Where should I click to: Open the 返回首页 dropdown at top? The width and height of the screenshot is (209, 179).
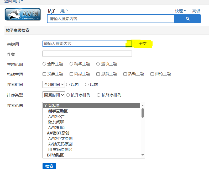tap(14, 1)
